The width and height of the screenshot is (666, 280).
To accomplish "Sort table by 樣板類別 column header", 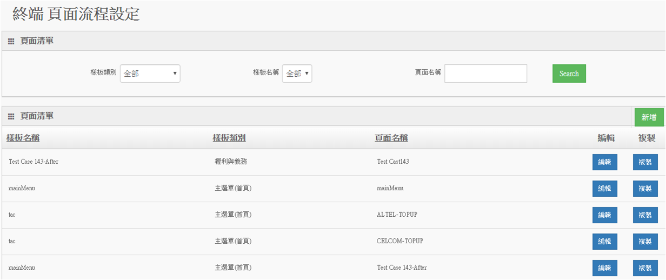I will pos(229,138).
